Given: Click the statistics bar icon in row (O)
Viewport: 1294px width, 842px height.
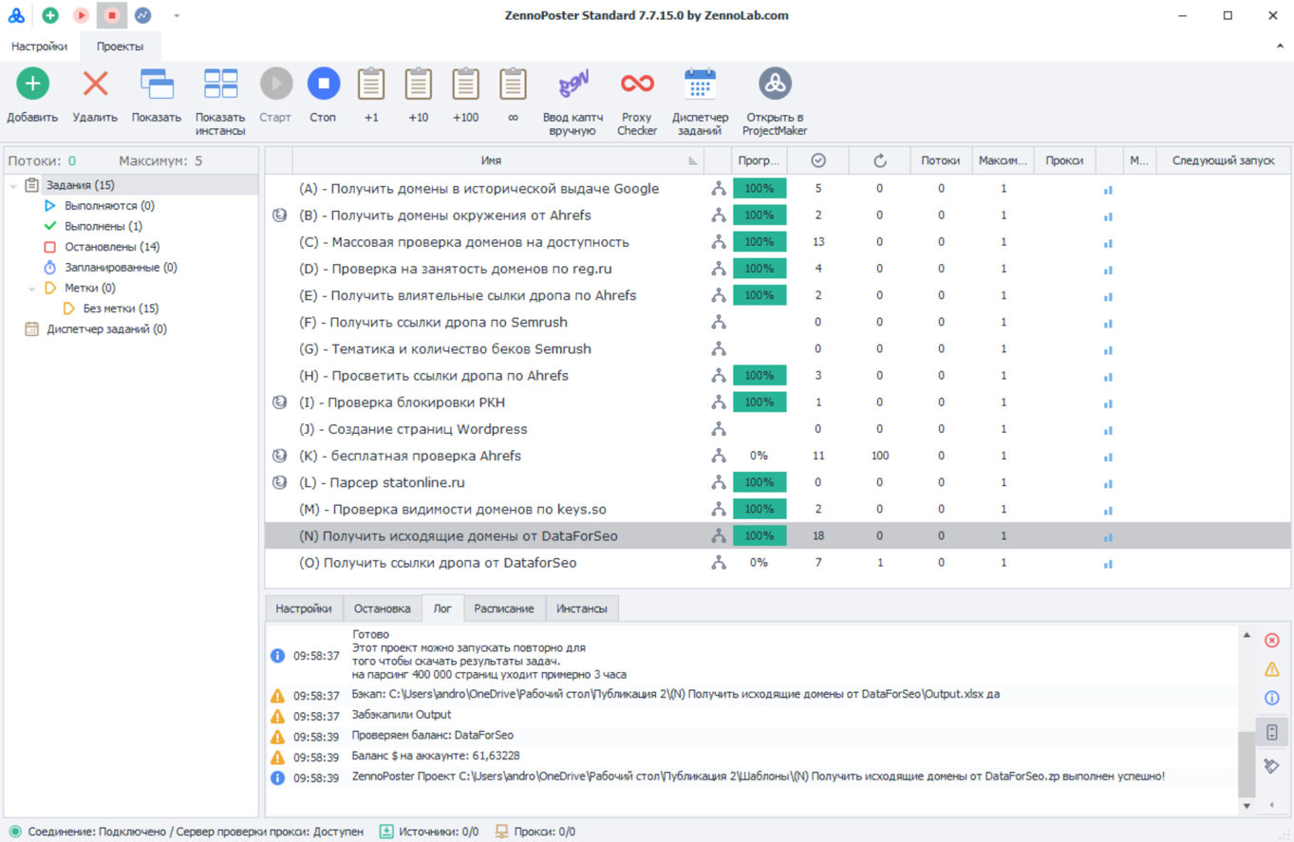Looking at the screenshot, I should click(x=1108, y=564).
